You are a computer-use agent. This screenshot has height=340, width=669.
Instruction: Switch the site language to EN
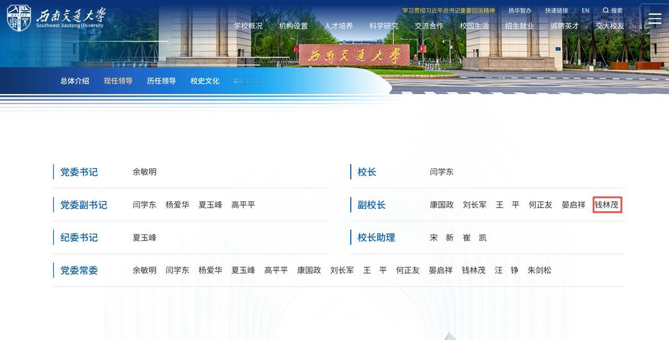coord(585,10)
